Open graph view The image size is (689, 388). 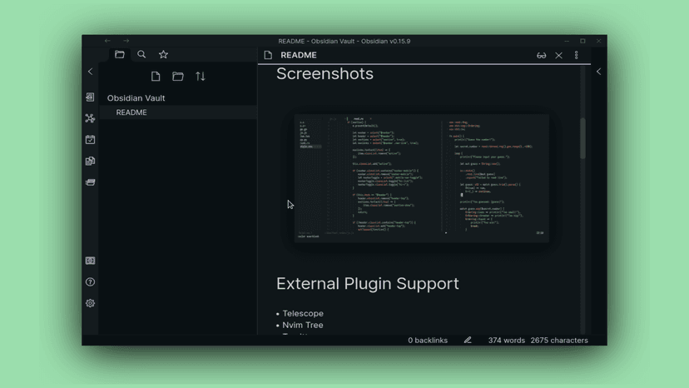click(90, 118)
